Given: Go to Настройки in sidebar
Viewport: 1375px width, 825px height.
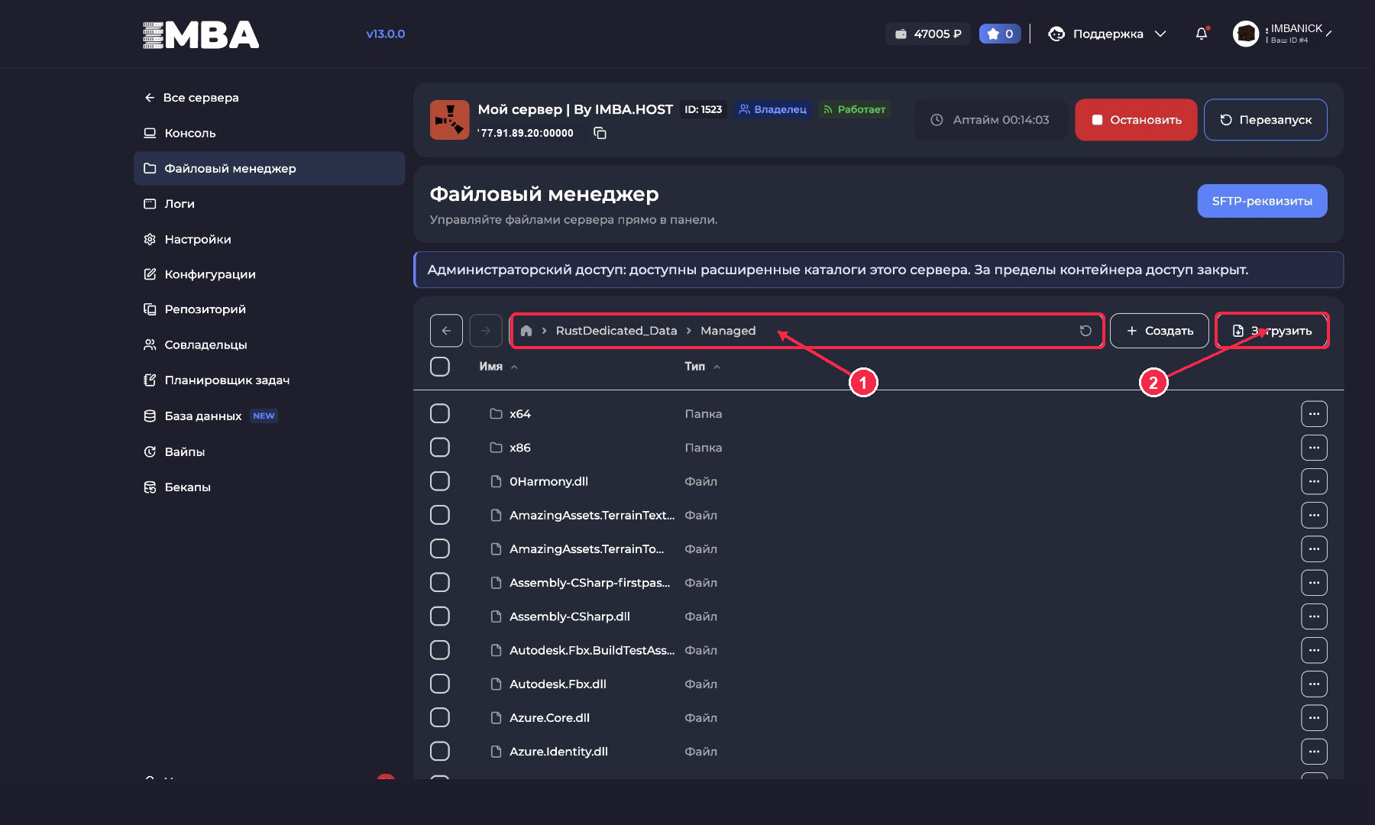Looking at the screenshot, I should click(269, 239).
